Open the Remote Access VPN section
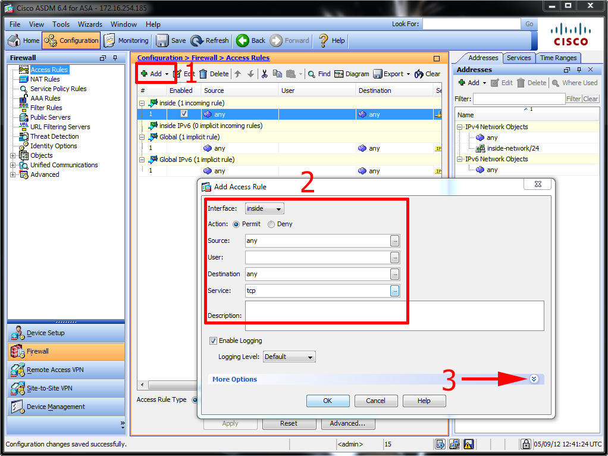The image size is (608, 456). pos(66,370)
